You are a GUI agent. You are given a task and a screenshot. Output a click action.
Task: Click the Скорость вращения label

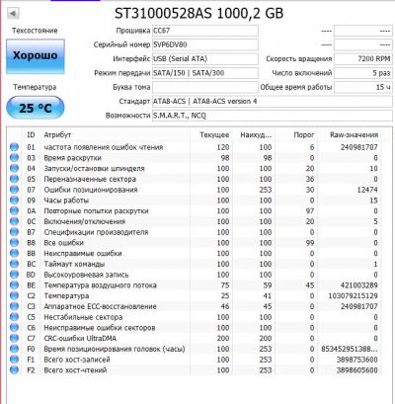[x=299, y=59]
